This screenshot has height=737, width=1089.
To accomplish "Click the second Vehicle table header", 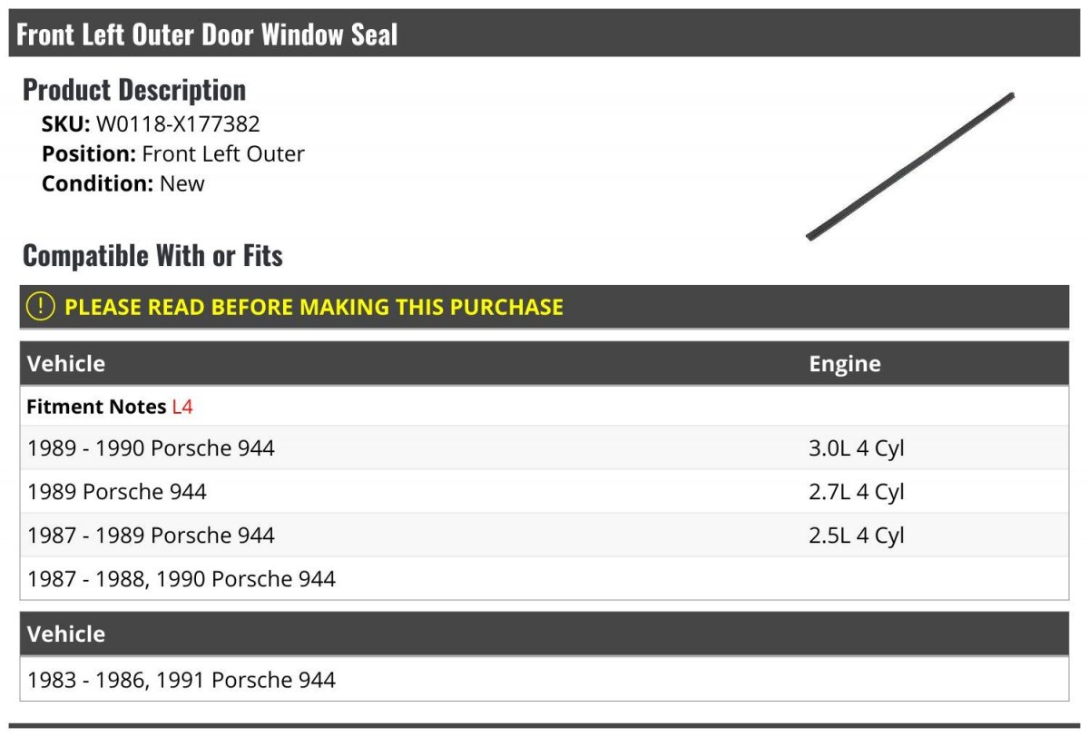I will pyautogui.click(x=544, y=634).
